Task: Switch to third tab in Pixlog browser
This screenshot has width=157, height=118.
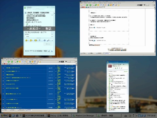Action: [99, 53]
